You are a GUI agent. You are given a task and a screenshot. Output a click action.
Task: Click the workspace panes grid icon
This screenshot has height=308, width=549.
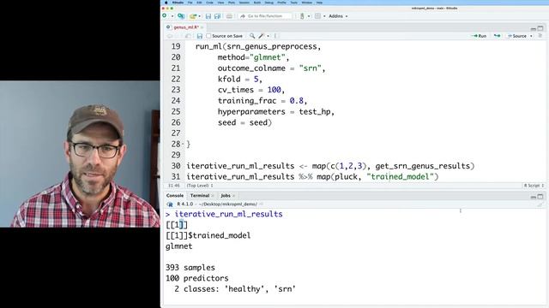pos(317,16)
